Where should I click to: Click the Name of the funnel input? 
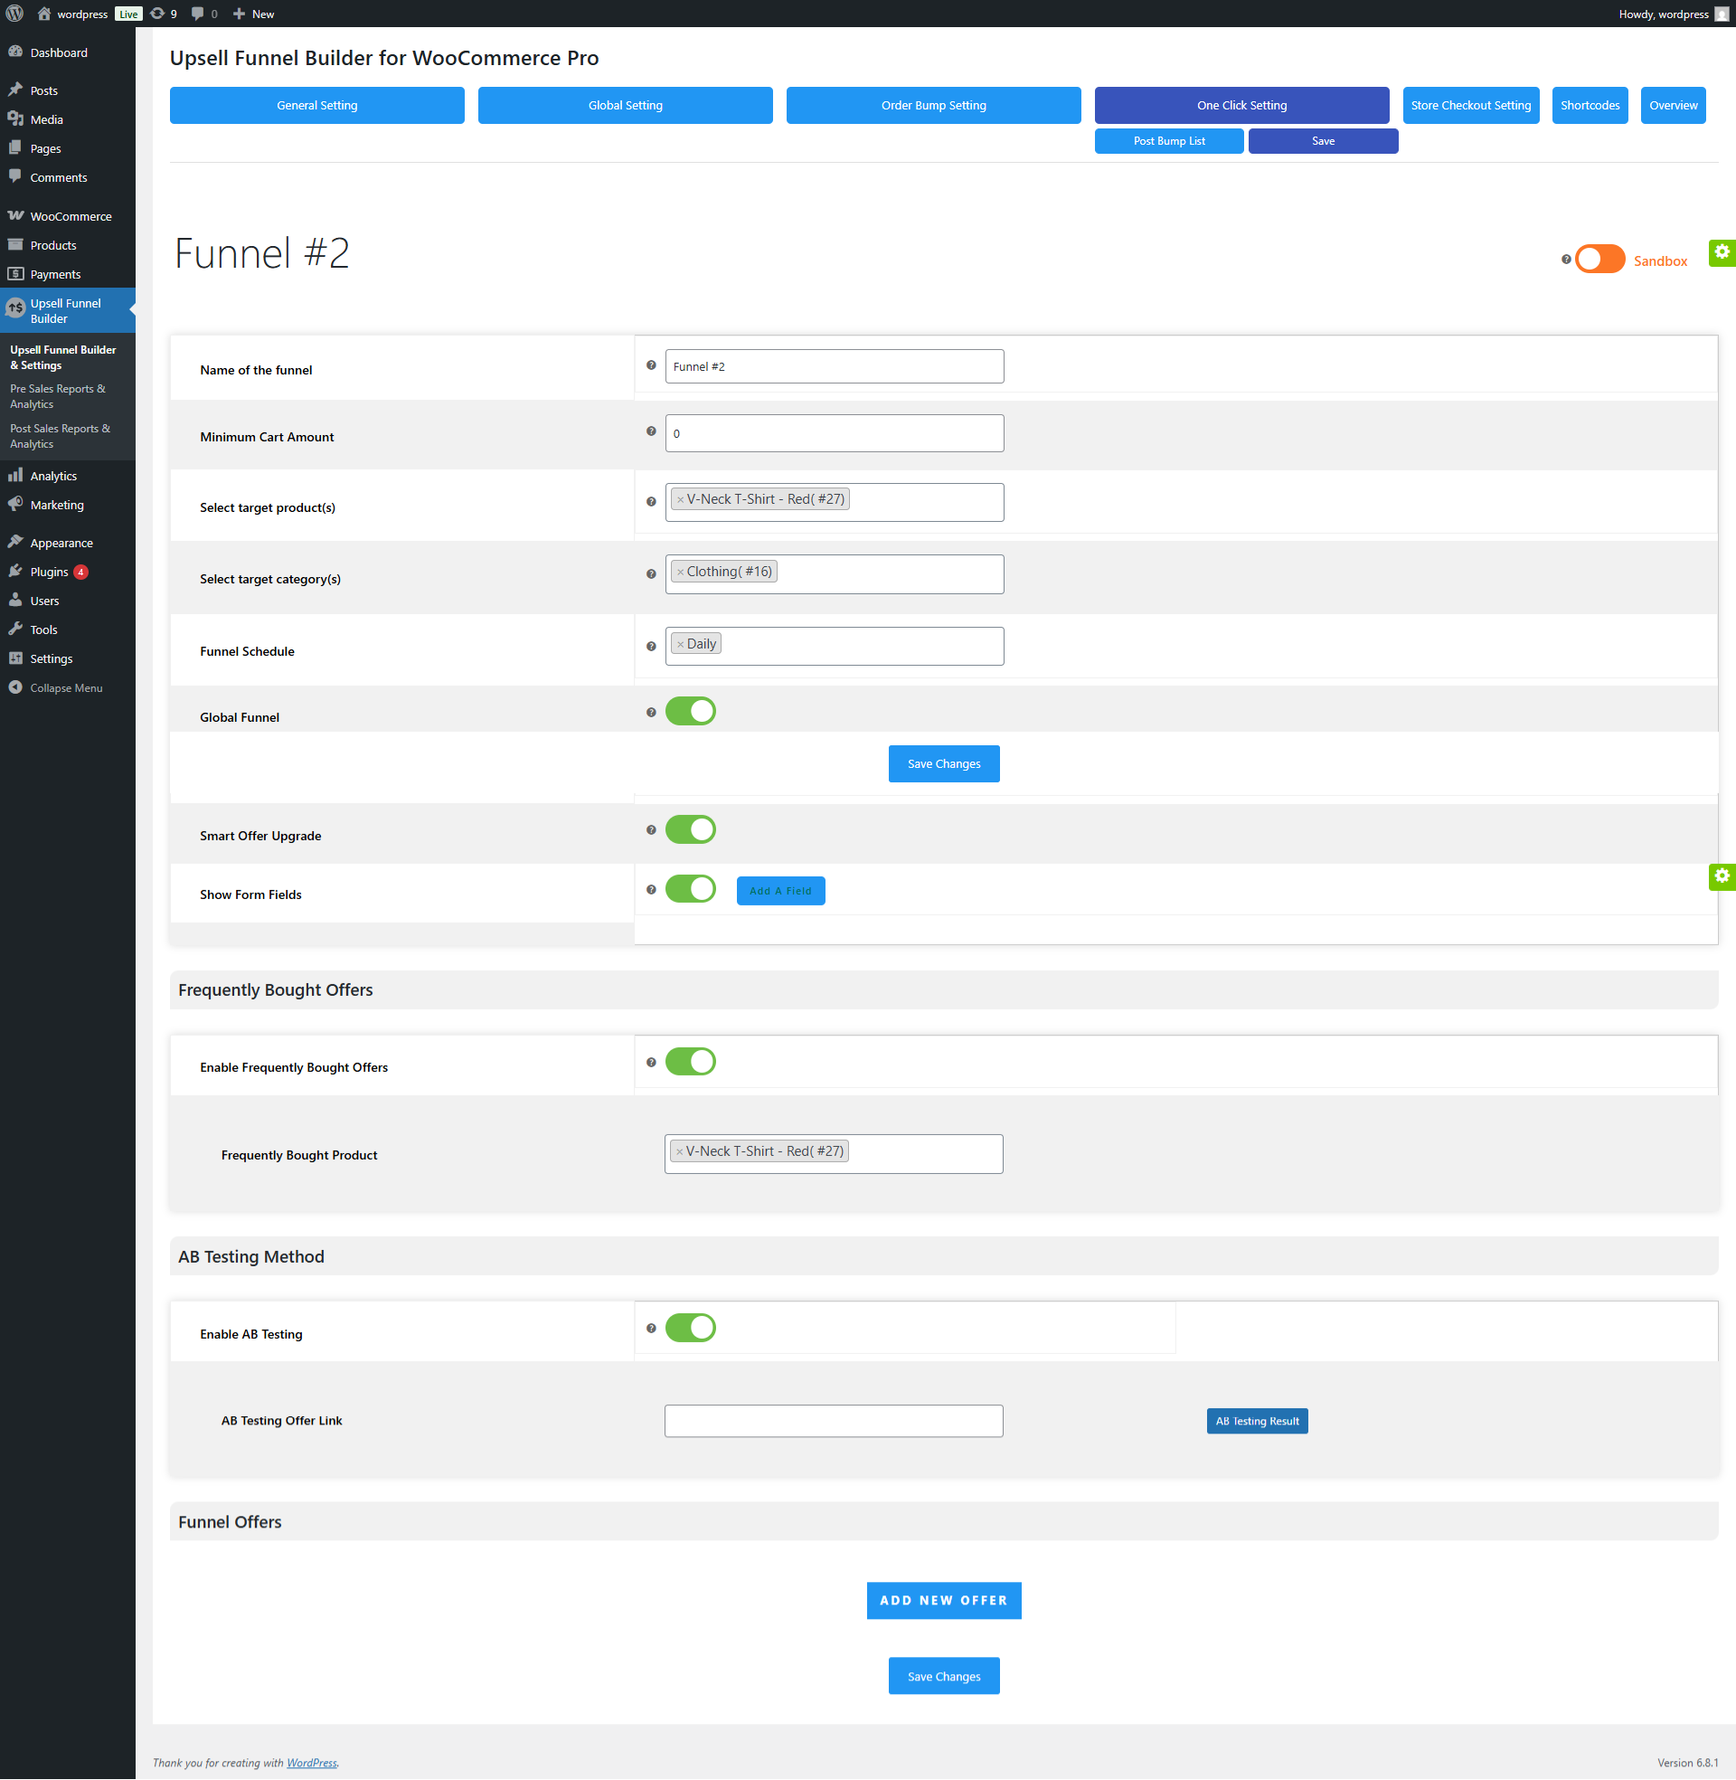pos(835,366)
